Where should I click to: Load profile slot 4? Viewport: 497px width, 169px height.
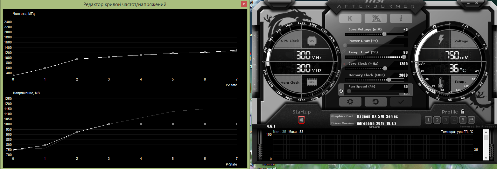point(454,120)
